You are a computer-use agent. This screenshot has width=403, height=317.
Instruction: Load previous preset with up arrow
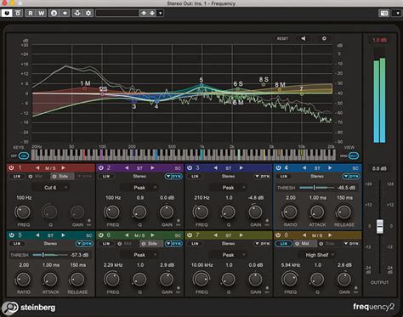coord(144,13)
